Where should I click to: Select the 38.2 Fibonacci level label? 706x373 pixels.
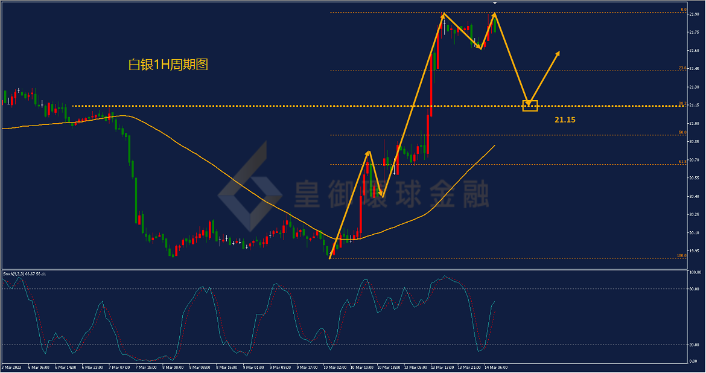pos(682,104)
